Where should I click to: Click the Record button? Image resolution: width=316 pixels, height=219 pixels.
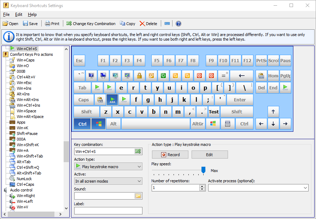tap(170, 155)
